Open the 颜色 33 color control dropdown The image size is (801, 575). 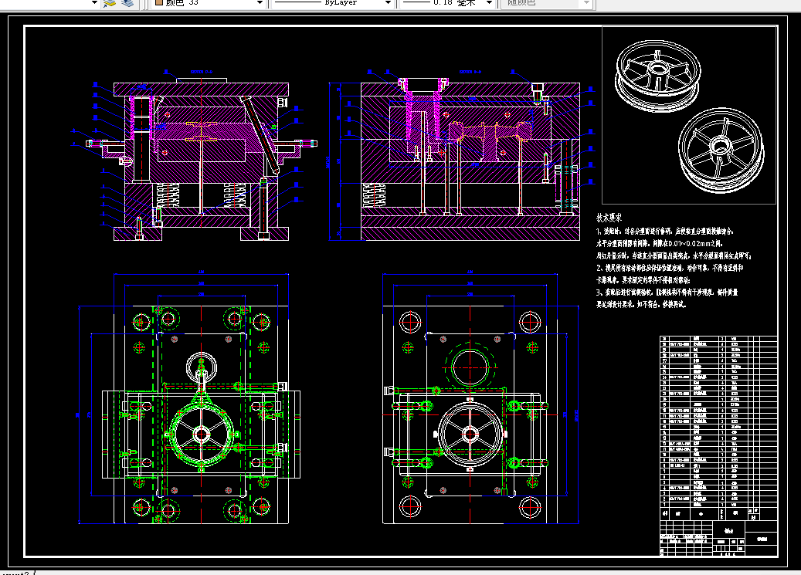tap(209, 3)
